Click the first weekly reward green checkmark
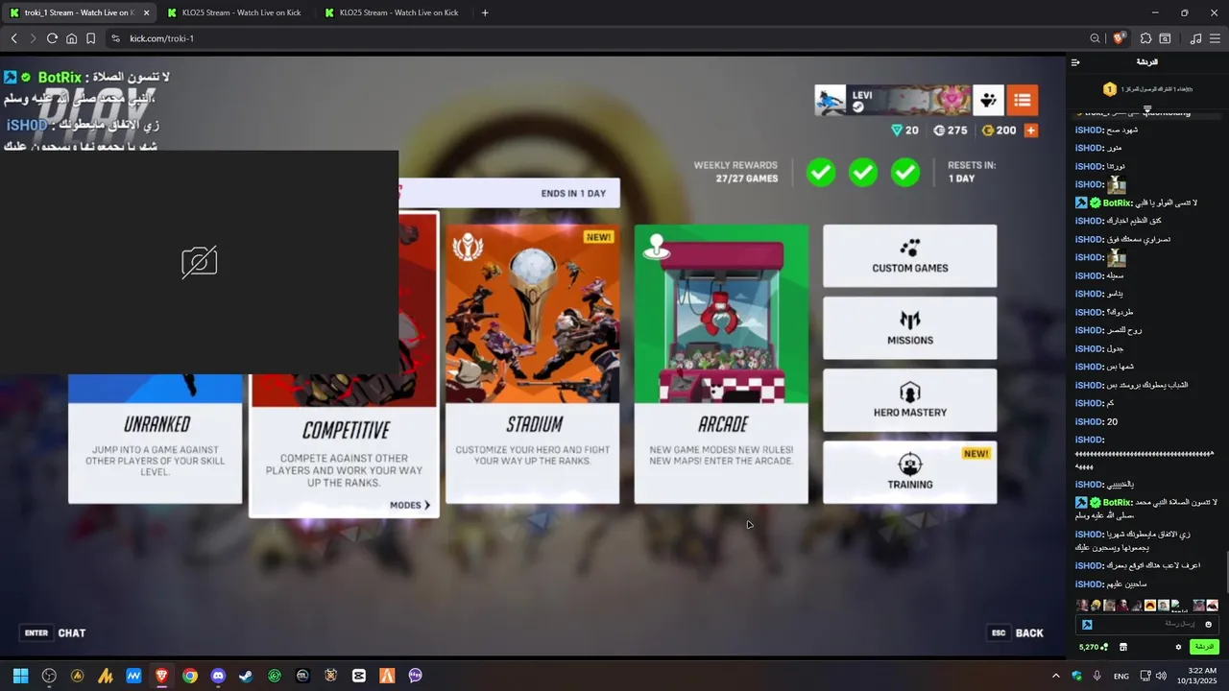The image size is (1229, 691). [821, 173]
